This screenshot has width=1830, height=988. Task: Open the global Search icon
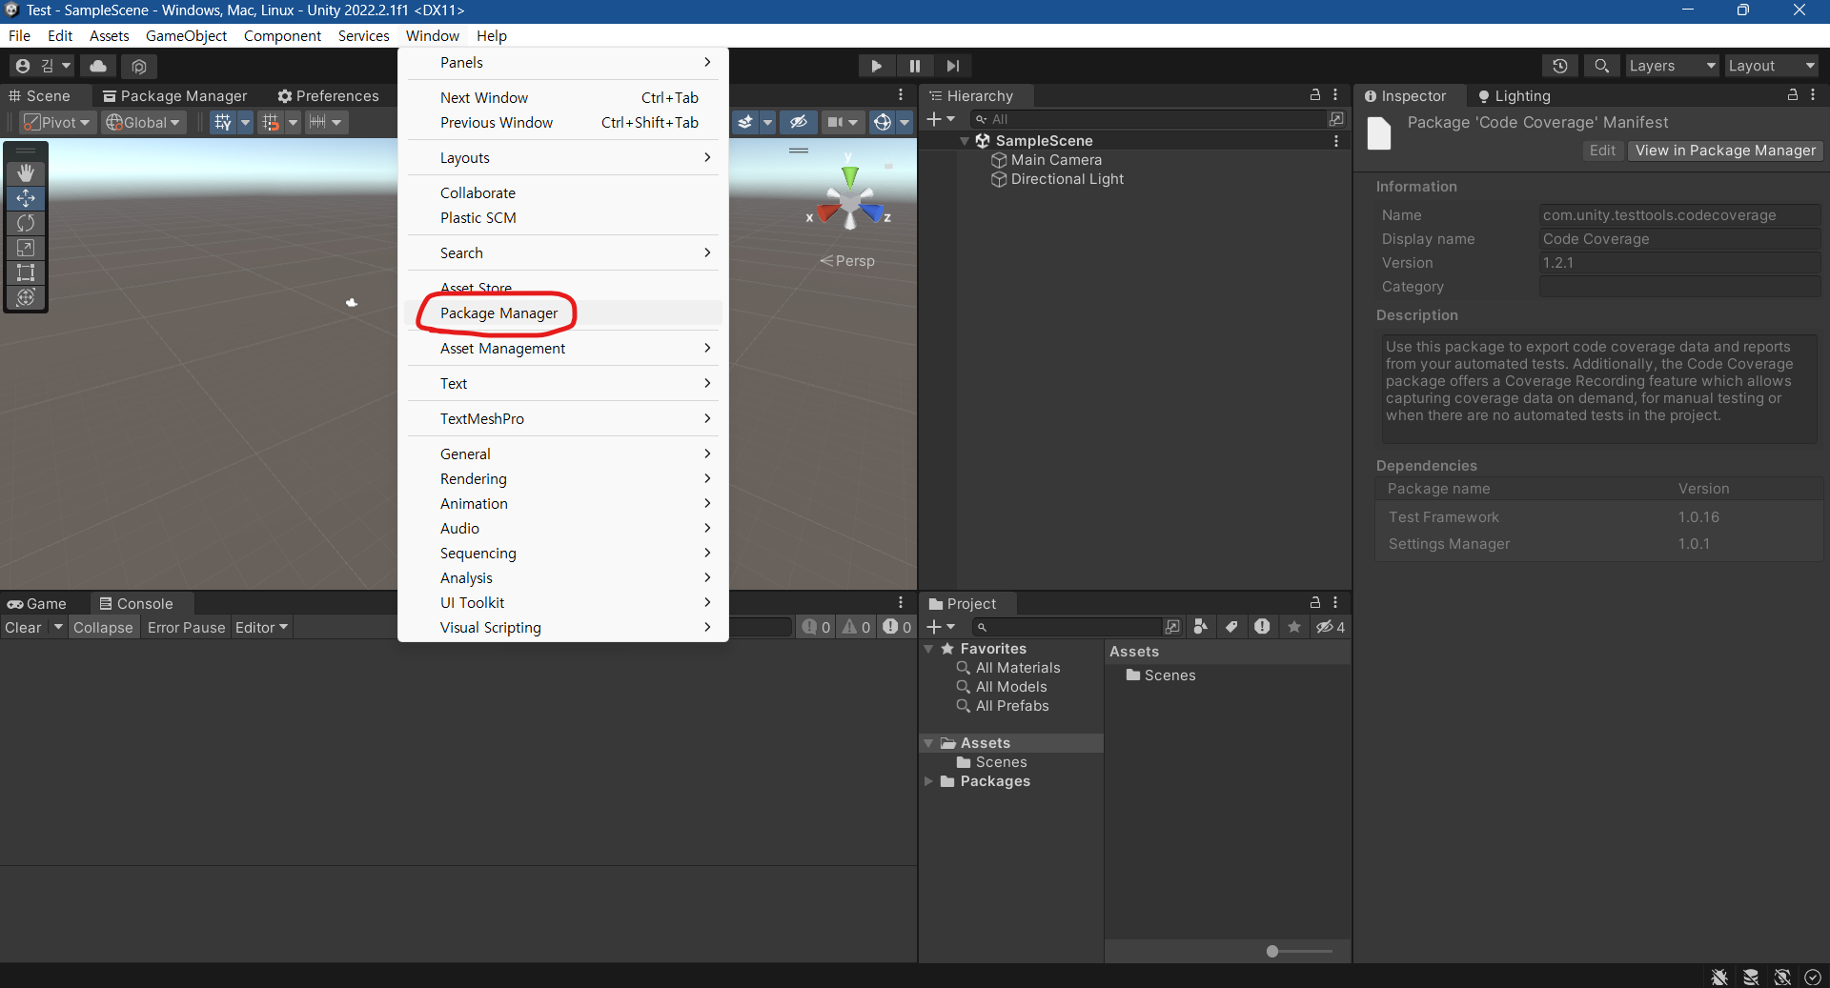click(x=1602, y=66)
